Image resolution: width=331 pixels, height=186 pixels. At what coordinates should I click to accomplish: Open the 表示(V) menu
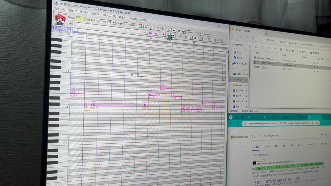(x=84, y=12)
